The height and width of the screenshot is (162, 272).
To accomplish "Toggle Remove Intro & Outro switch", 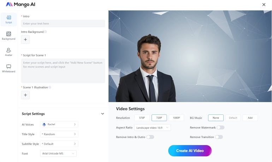I will [x=150, y=137].
